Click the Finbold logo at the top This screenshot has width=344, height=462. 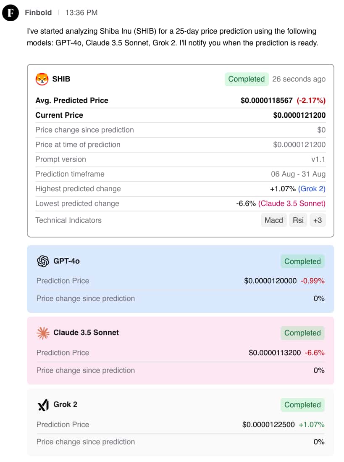point(10,13)
